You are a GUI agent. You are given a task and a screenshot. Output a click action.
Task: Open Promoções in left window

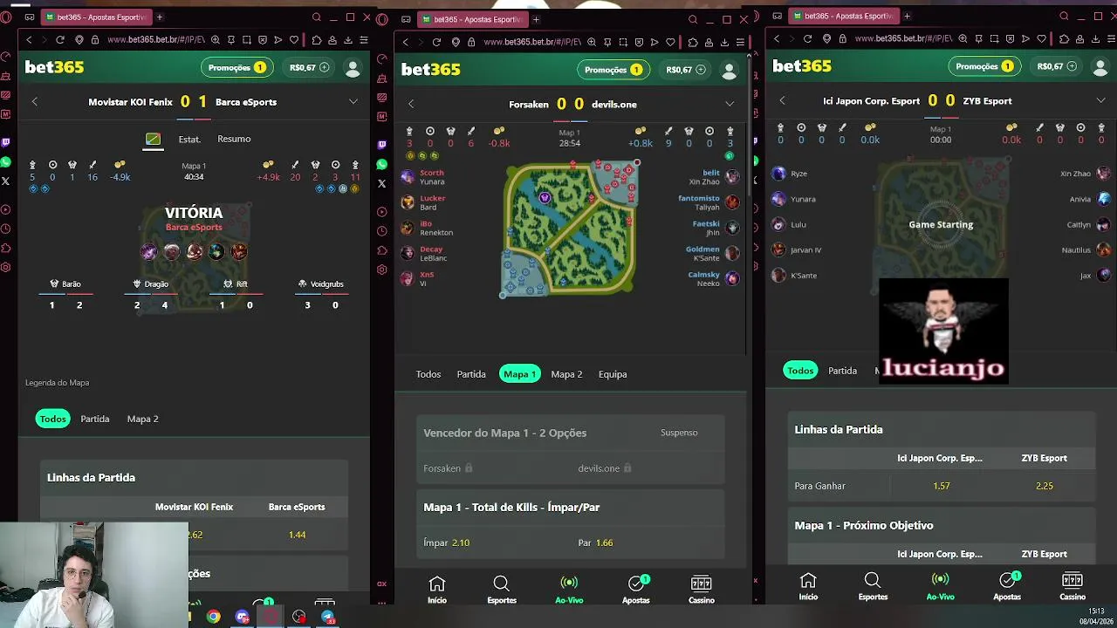(236, 68)
